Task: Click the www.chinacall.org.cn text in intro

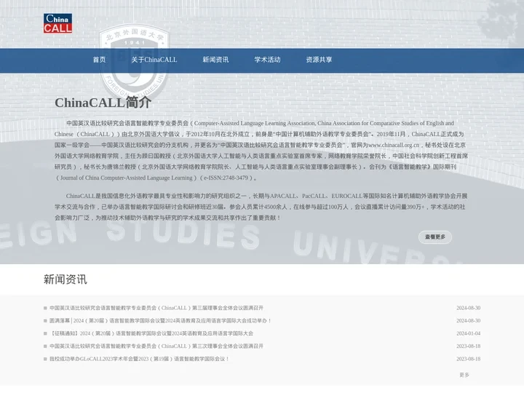Action: (393, 145)
